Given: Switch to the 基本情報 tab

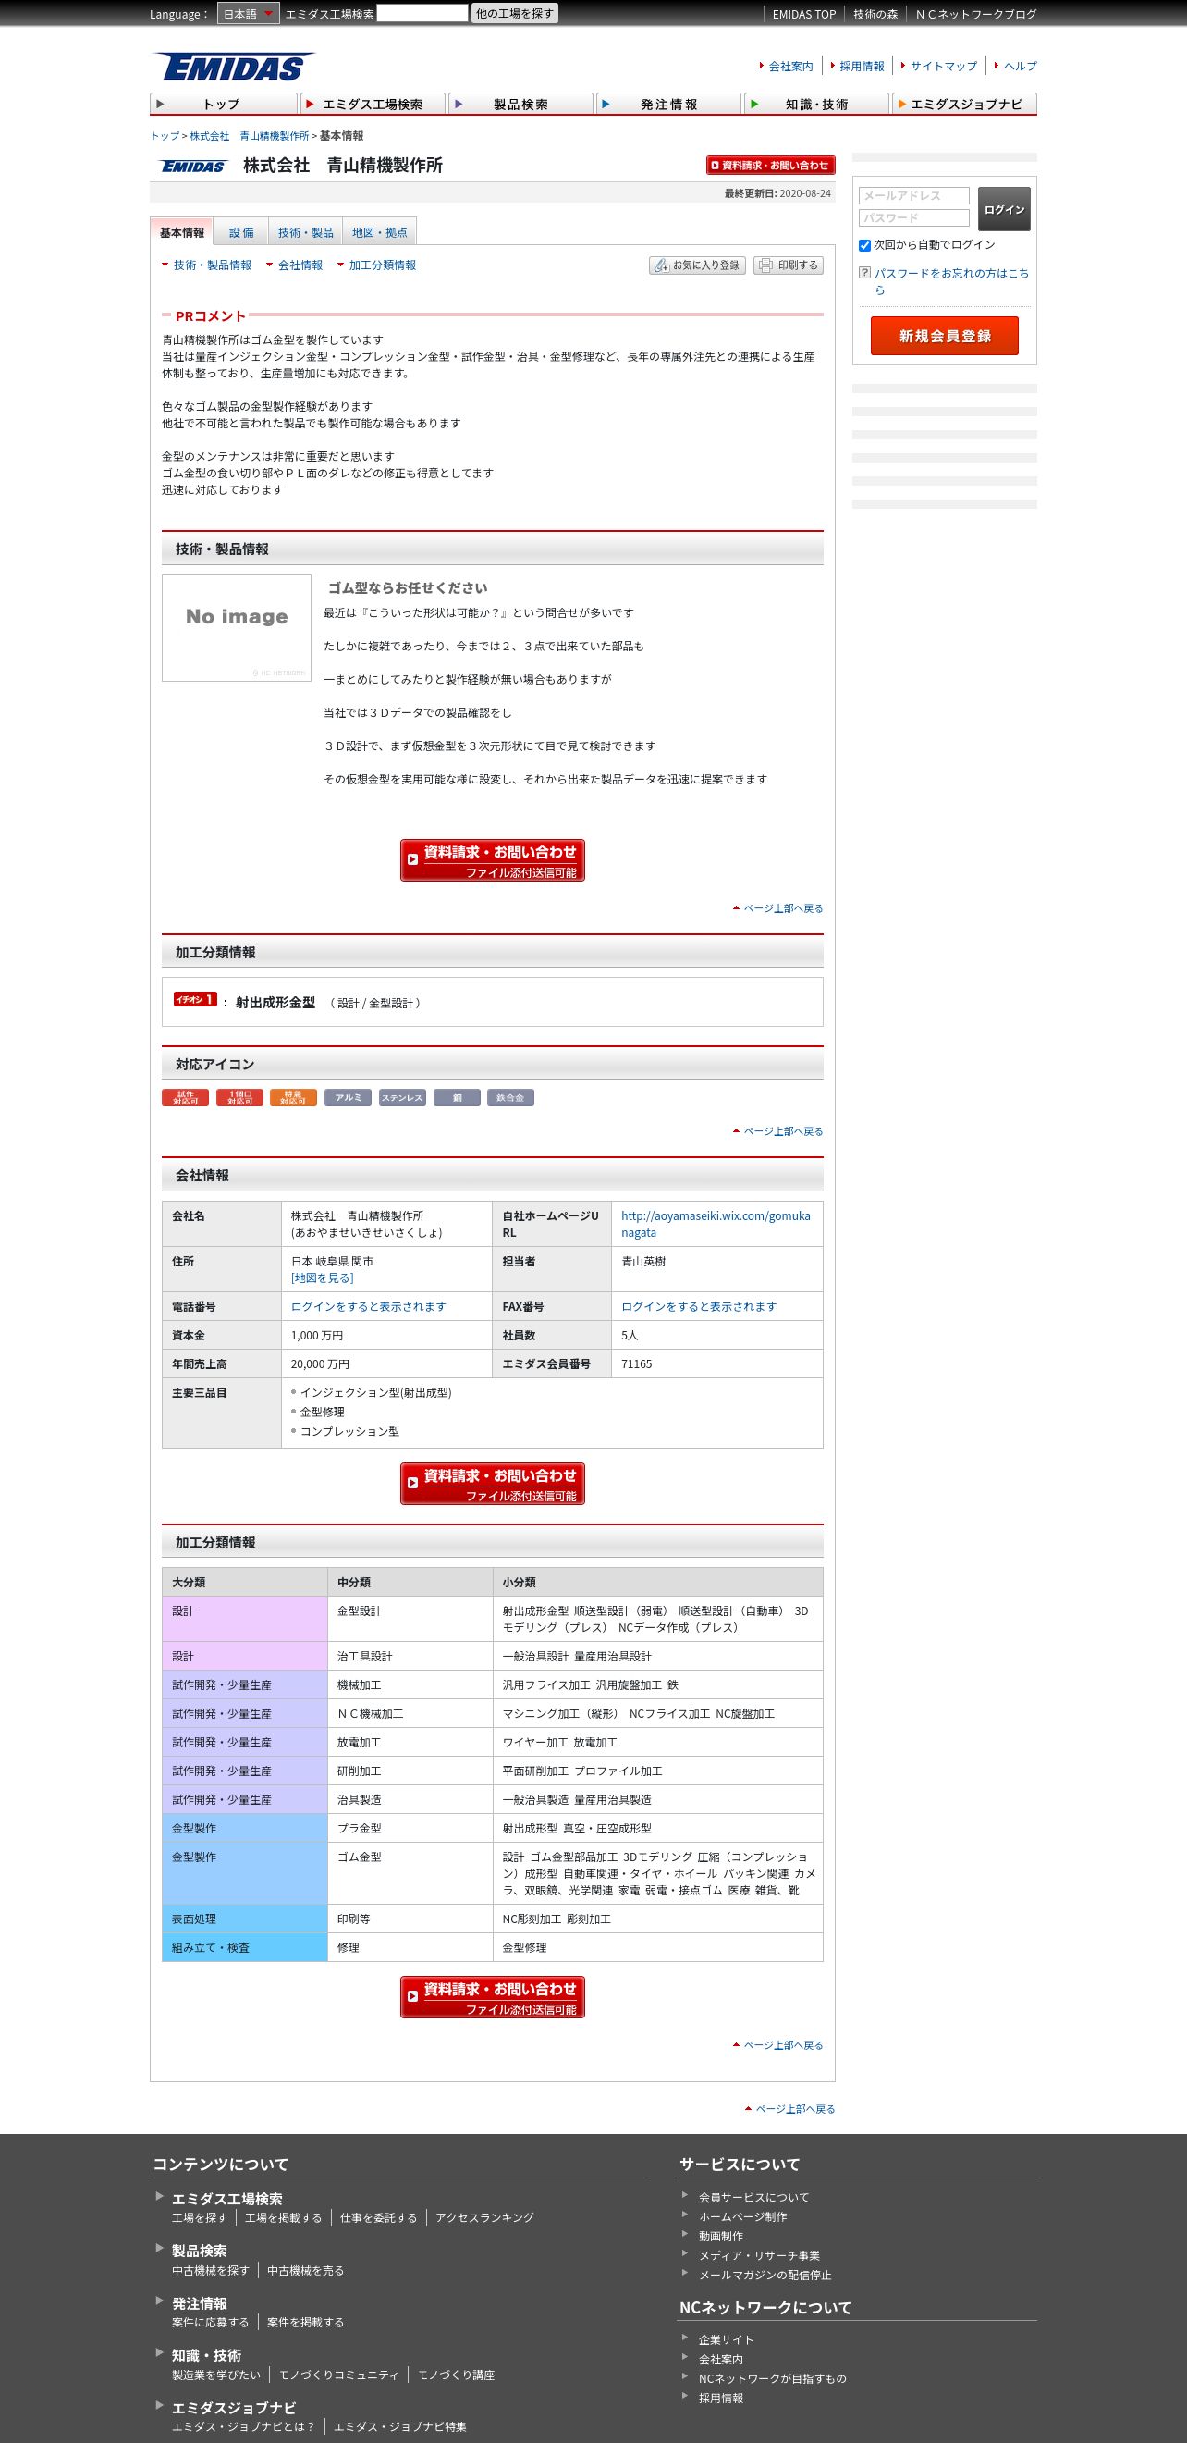Looking at the screenshot, I should pyautogui.click(x=181, y=232).
